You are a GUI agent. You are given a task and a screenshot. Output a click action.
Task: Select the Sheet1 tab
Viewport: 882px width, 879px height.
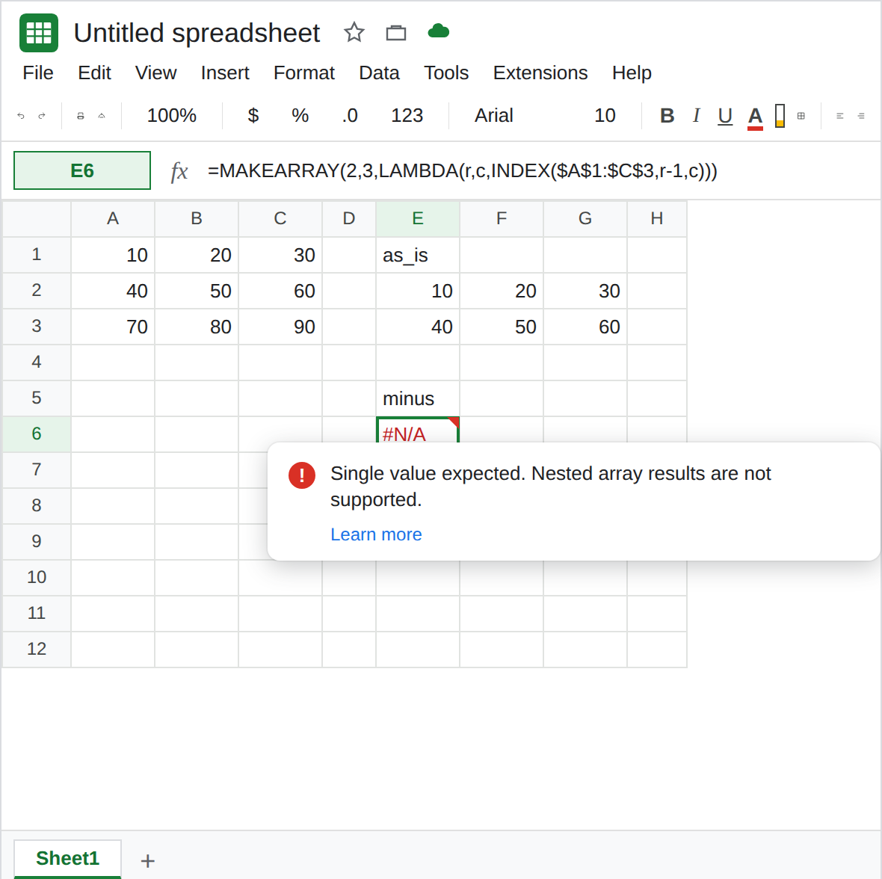point(67,858)
